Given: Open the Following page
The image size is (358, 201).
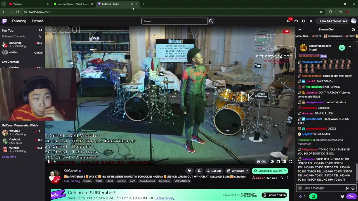Looking at the screenshot, I should click(19, 21).
